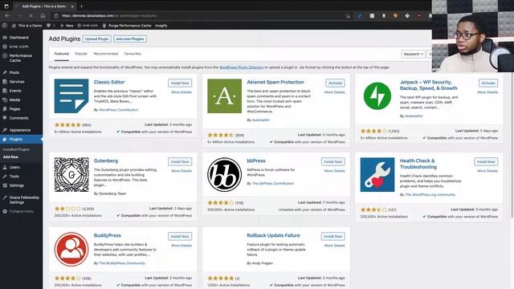514x289 pixels.
Task: Open Pages in sidebar
Action: coord(14,109)
